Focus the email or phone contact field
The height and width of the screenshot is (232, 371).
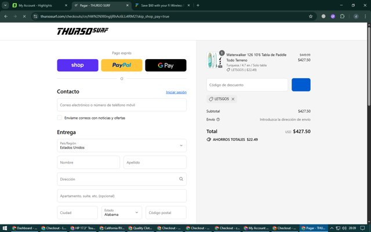coord(122,105)
